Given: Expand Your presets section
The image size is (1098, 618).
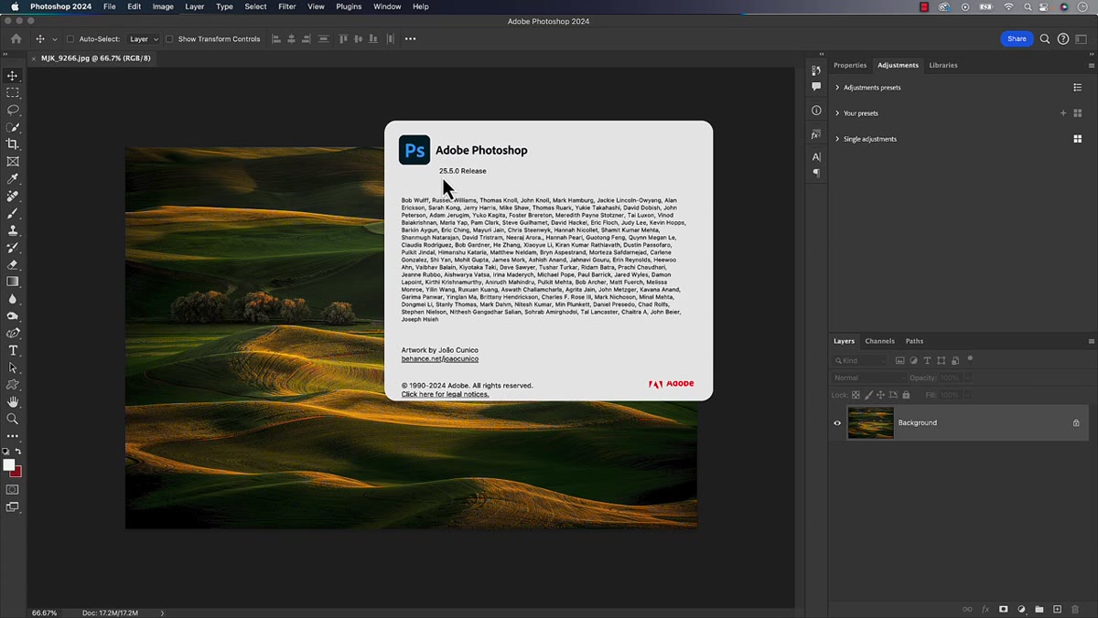Looking at the screenshot, I should click(837, 113).
